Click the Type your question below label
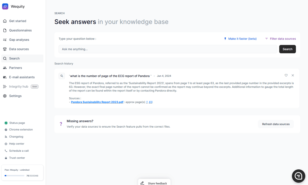This screenshot has width=308, height=185. point(77,39)
